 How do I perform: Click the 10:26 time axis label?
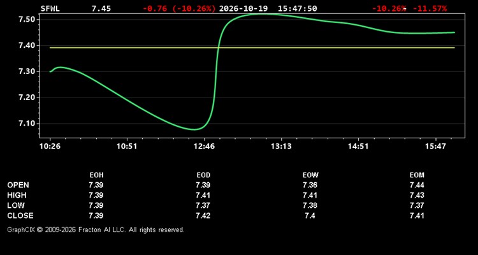point(50,147)
